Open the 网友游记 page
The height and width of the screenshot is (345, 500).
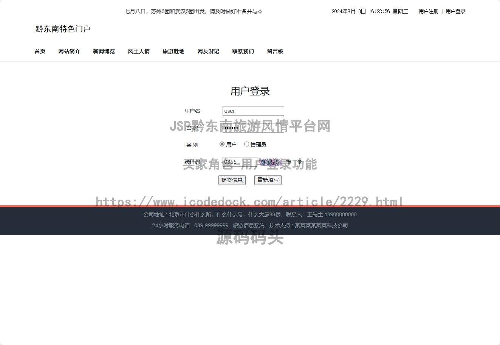point(208,51)
